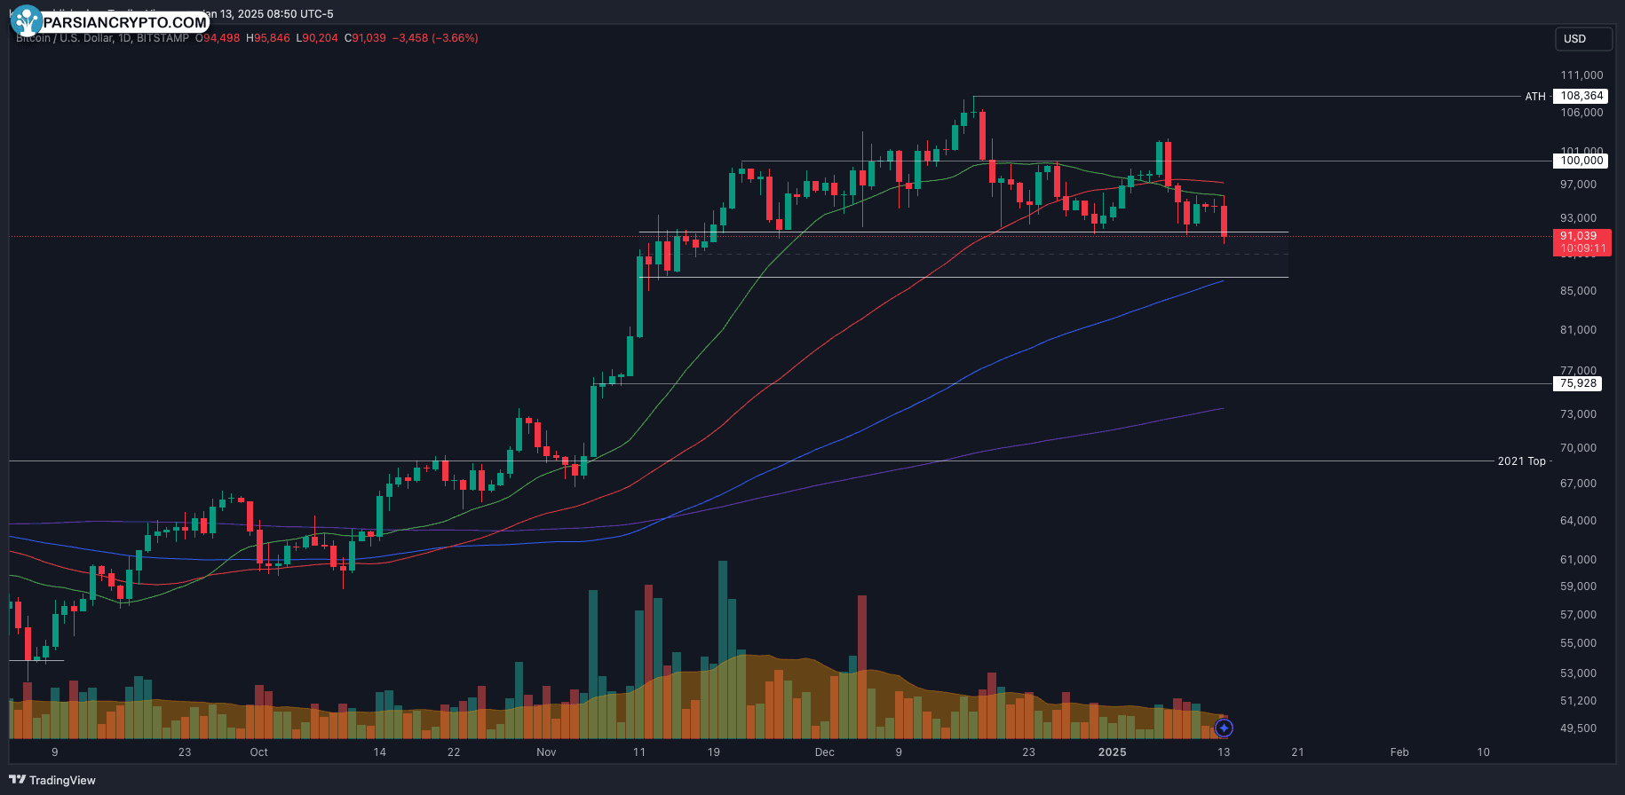Click the 111,000 price axis label
The width and height of the screenshot is (1625, 795).
(x=1581, y=75)
